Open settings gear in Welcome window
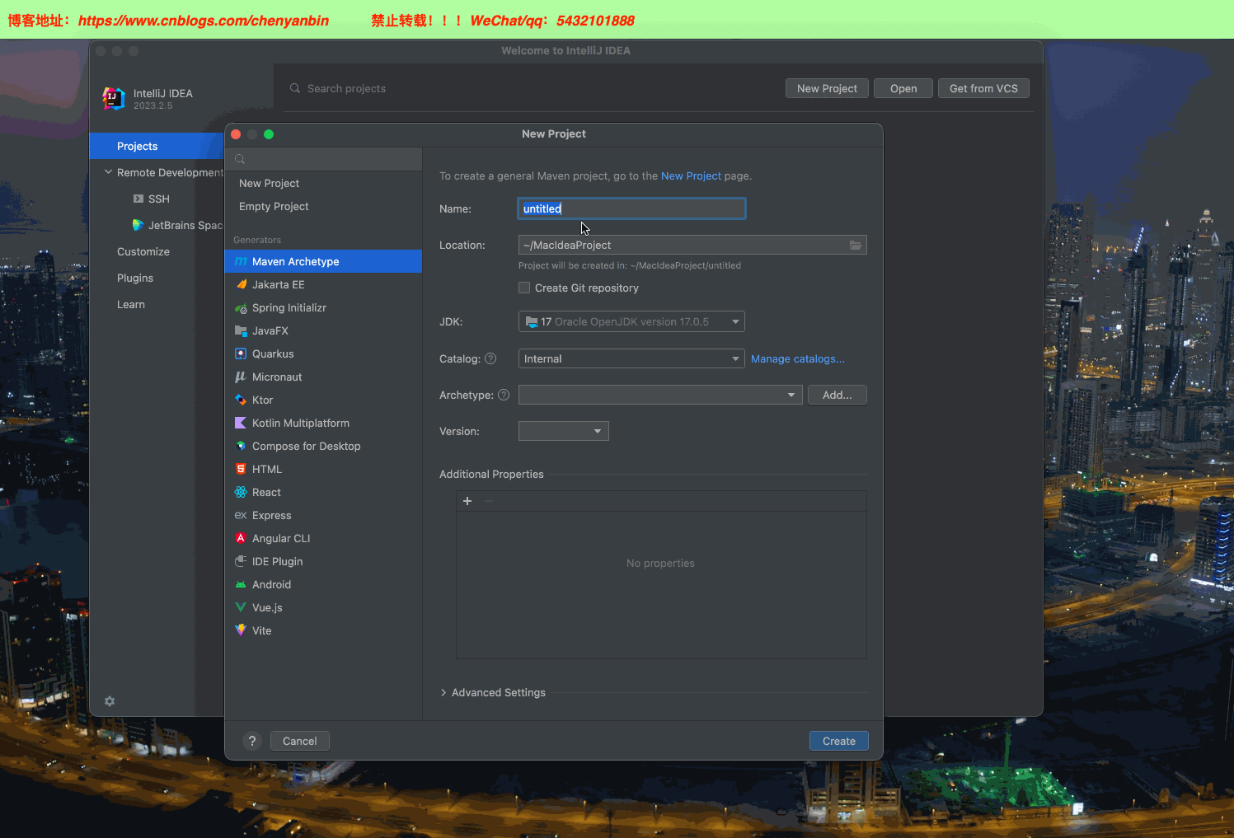 [x=110, y=701]
